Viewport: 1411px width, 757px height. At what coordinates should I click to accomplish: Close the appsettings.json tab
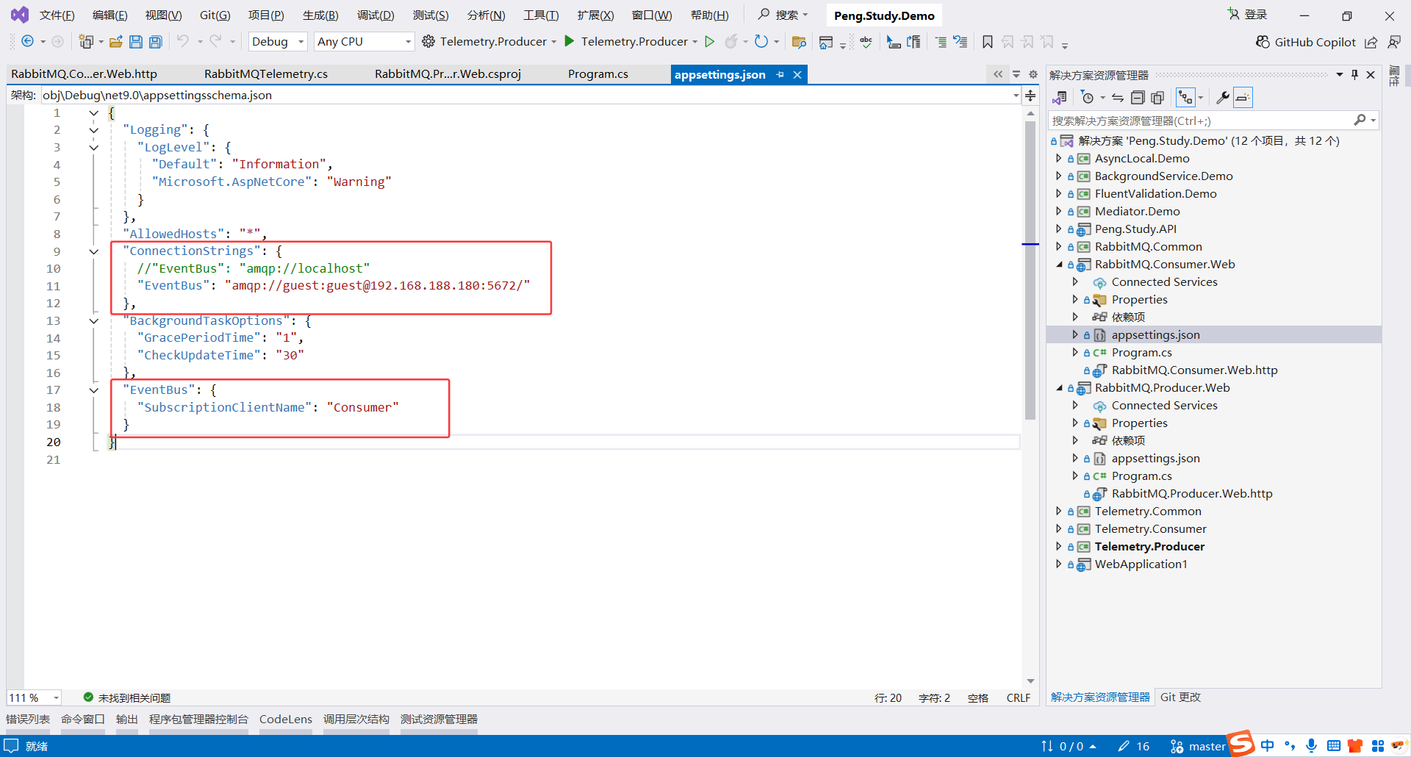(797, 75)
